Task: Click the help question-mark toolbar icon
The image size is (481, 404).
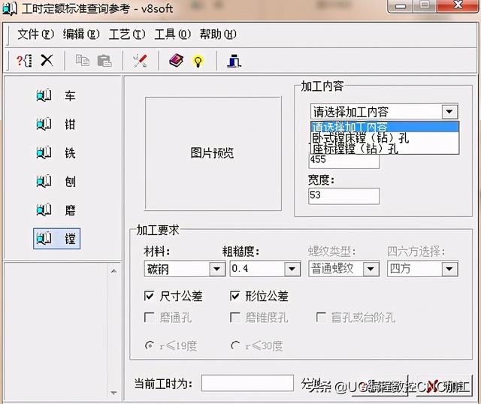Action: tap(24, 61)
